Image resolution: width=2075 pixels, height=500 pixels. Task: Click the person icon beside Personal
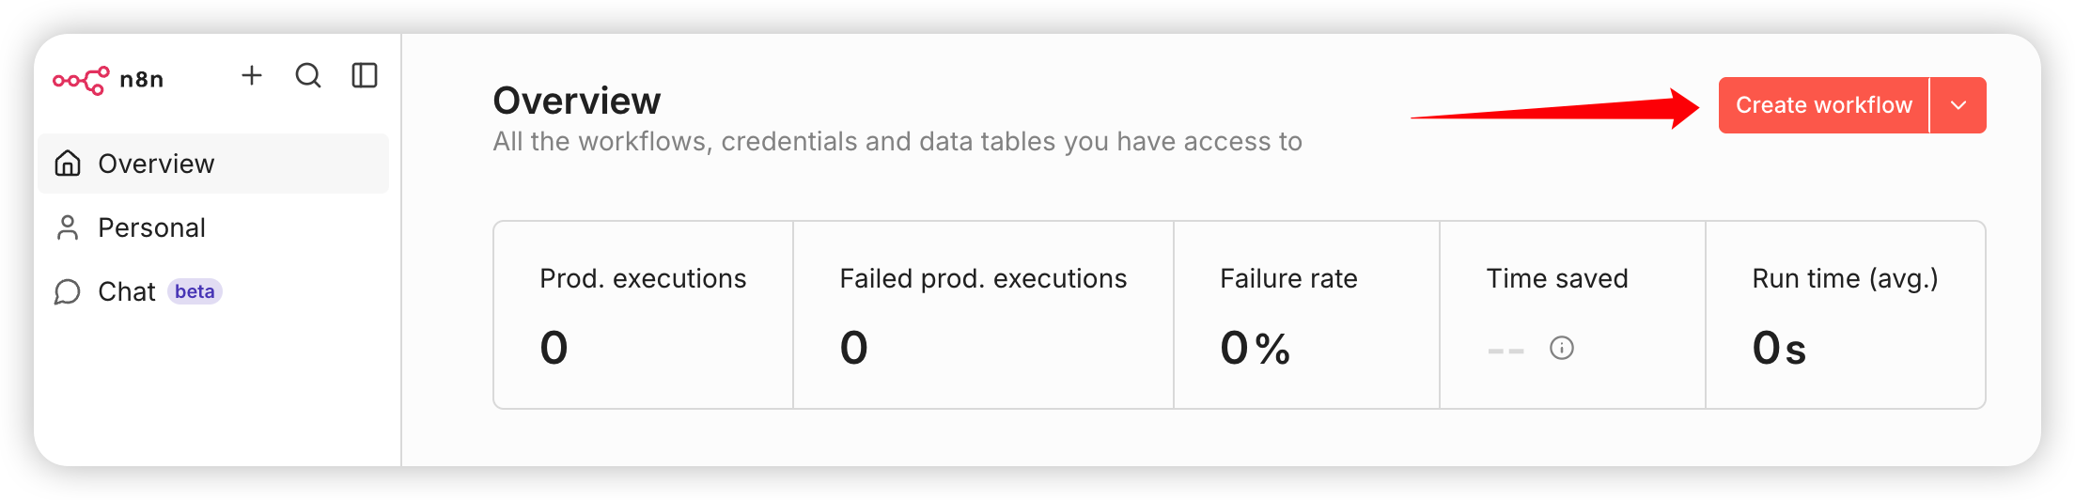[68, 227]
